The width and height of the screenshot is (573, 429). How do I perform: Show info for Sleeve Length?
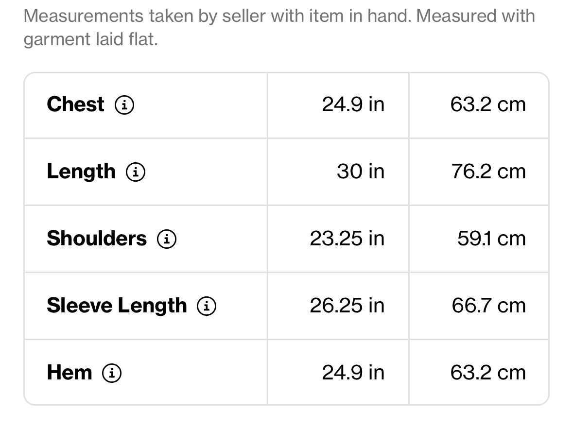coord(207,306)
